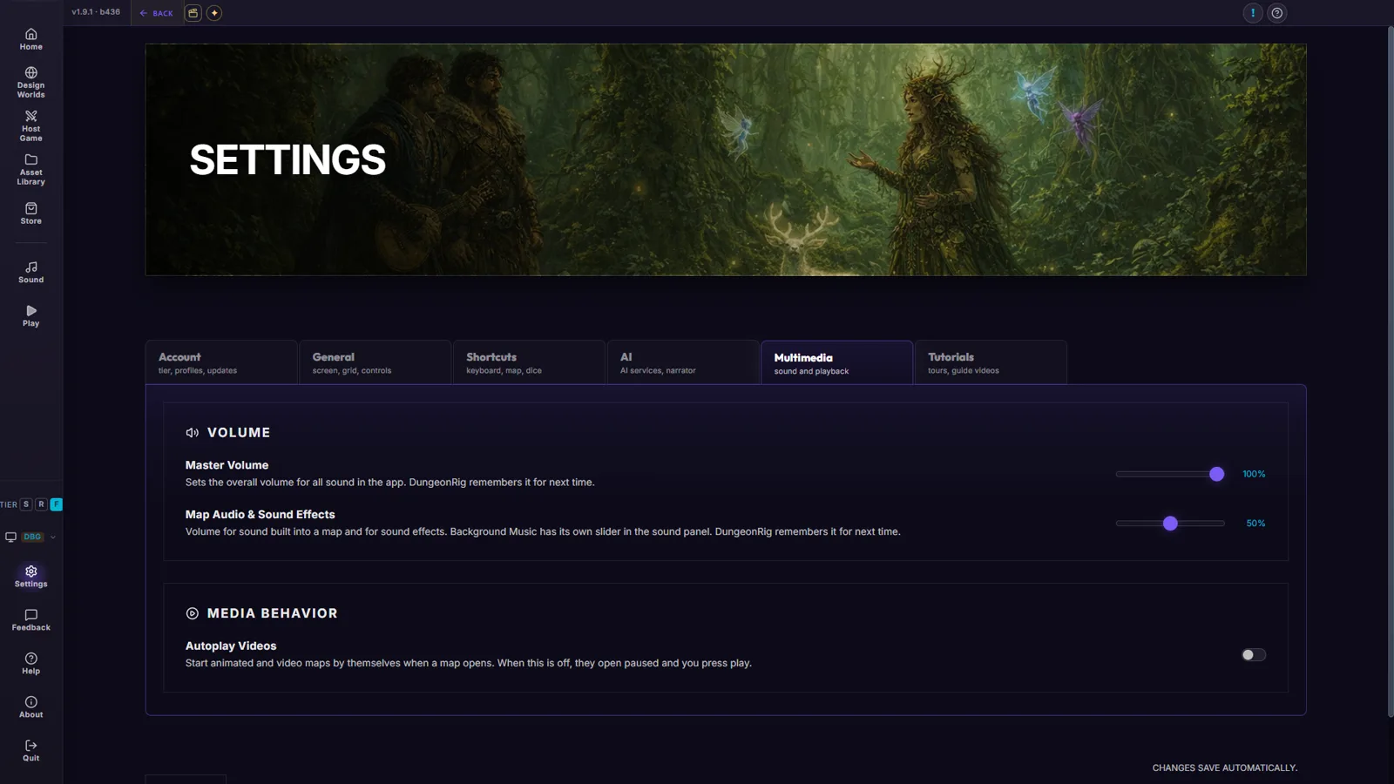Click the 50% Map Audio value
Viewport: 1394px width, 784px height.
point(1255,524)
